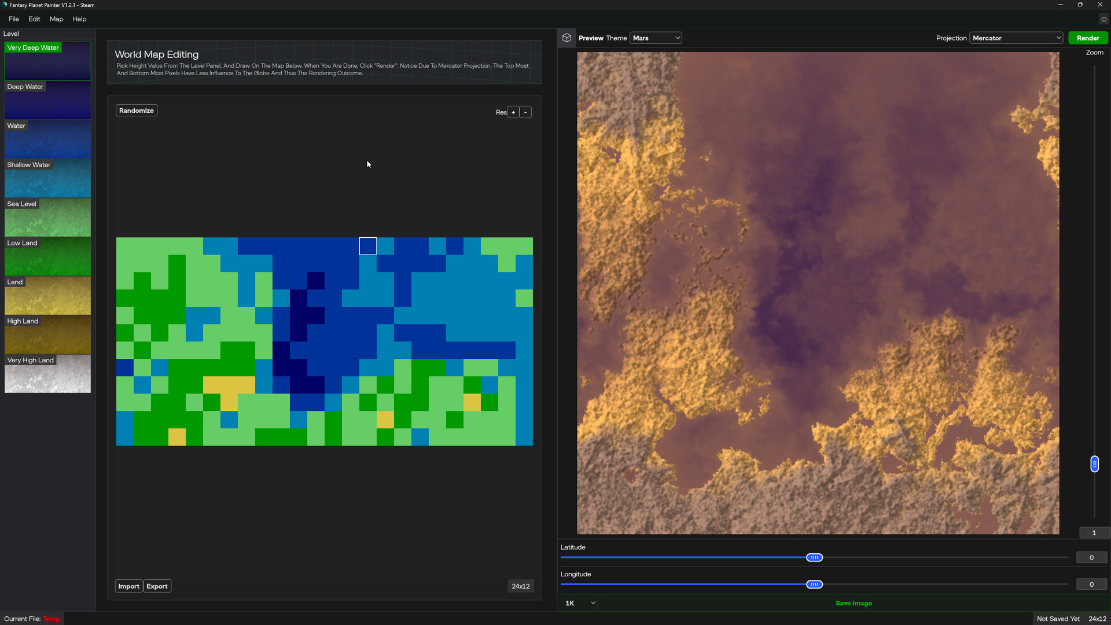Open the Theme dropdown showing Mars

[656, 38]
